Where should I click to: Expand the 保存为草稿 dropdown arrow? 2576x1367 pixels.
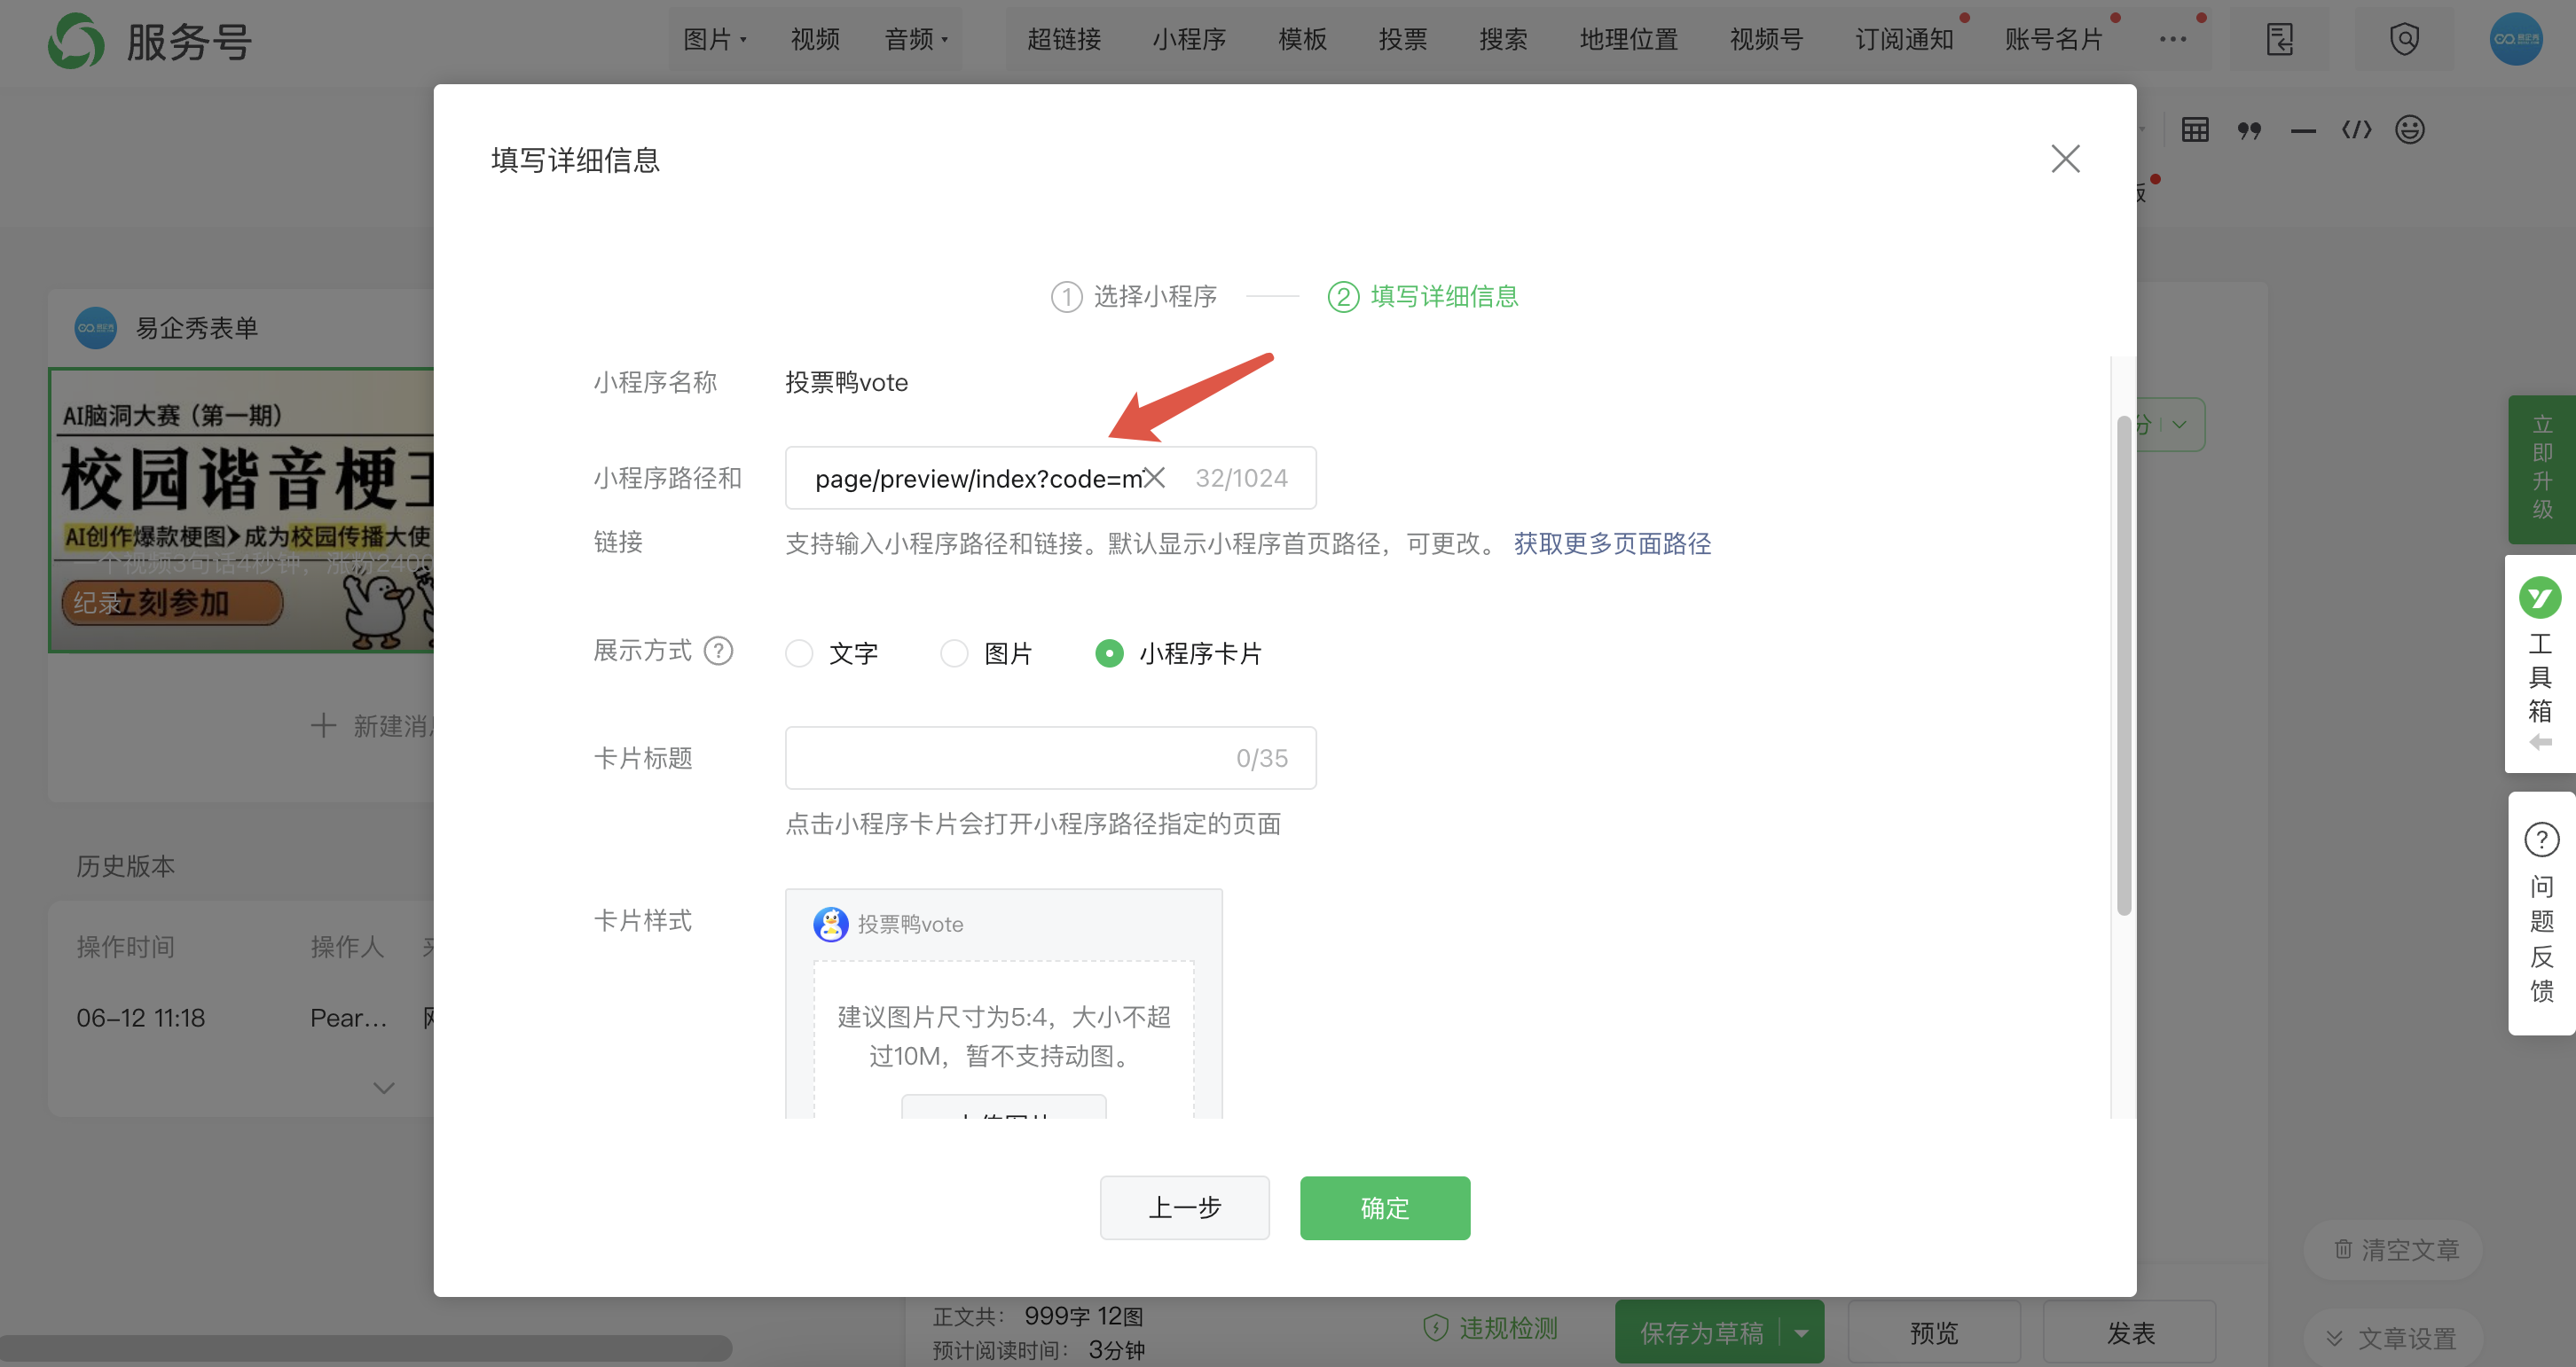(x=1801, y=1332)
